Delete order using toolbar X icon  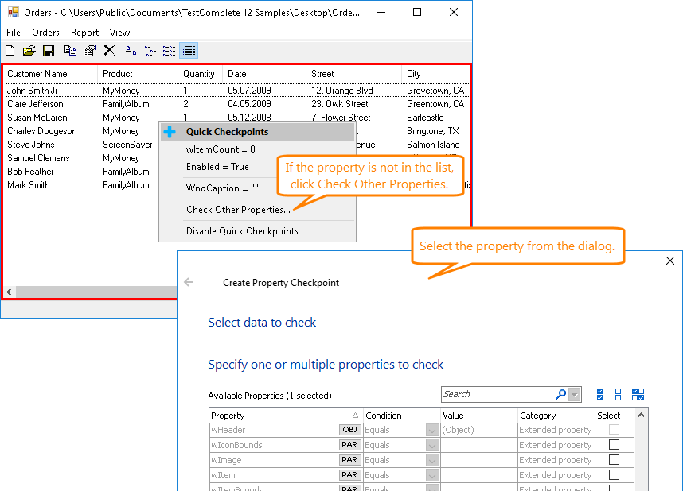[109, 51]
